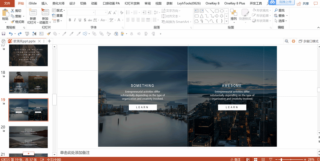Click the Reset (重置) slide button
The height and width of the screenshot is (161, 320).
[x=57, y=15]
